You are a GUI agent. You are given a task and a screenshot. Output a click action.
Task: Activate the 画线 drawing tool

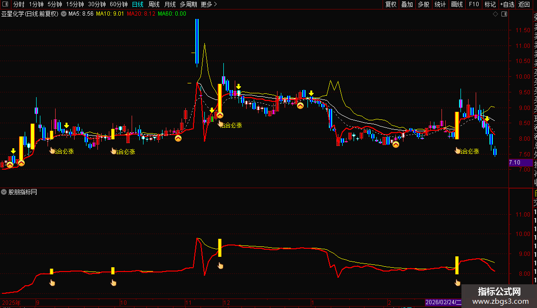[457, 4]
